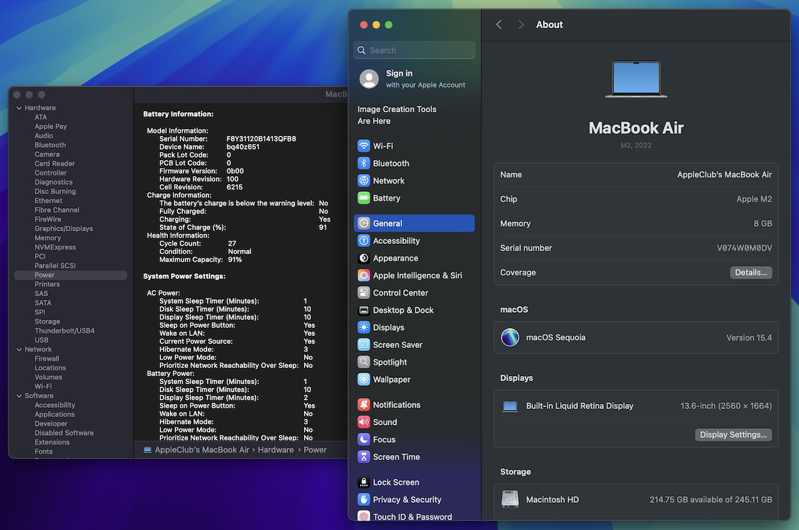The image size is (799, 530).
Task: Collapse the Software section in System Information
Action: pos(19,396)
